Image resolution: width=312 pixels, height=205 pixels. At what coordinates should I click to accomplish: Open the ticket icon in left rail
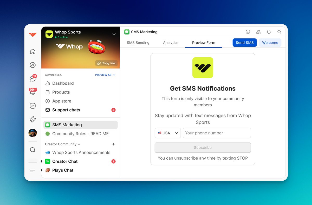pyautogui.click(x=32, y=119)
